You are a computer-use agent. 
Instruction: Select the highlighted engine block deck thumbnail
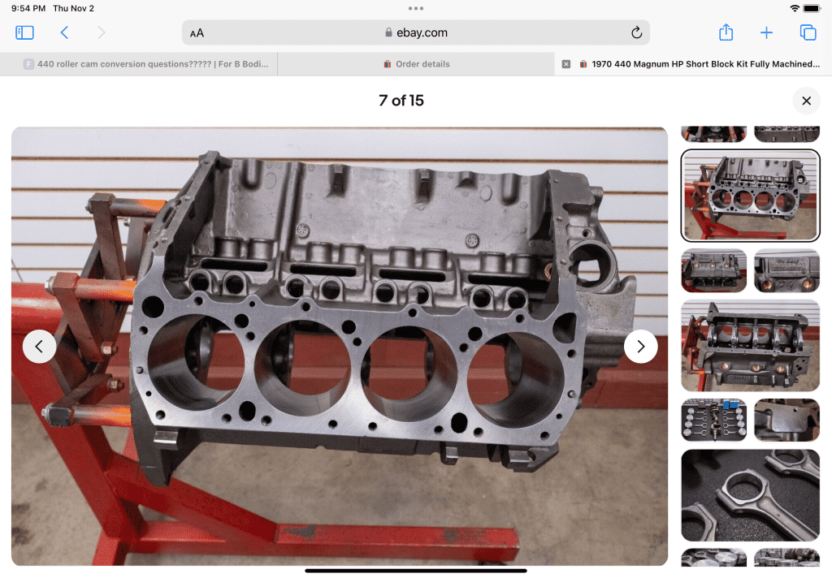click(x=750, y=196)
